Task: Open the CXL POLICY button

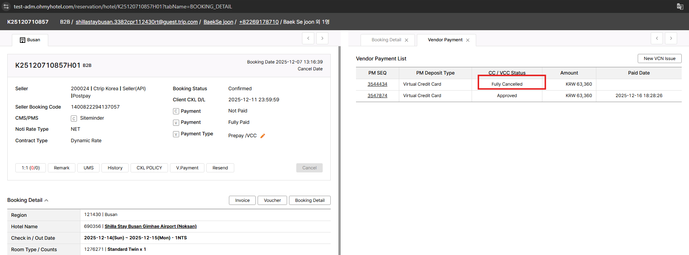Action: point(149,168)
